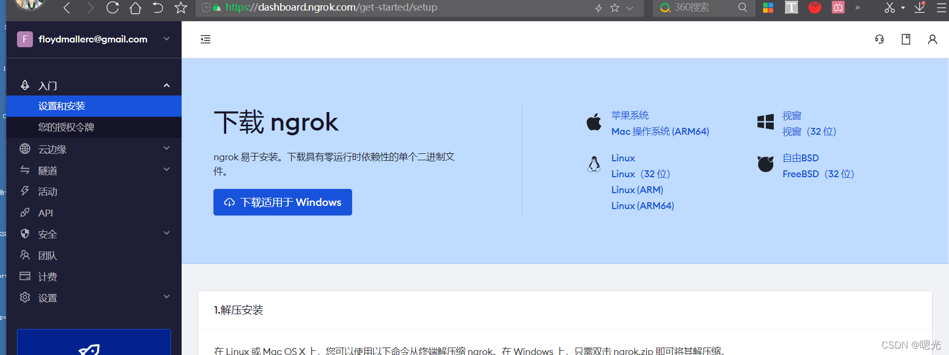Click 下载适用于 Windows button
The height and width of the screenshot is (355, 949).
tap(283, 202)
